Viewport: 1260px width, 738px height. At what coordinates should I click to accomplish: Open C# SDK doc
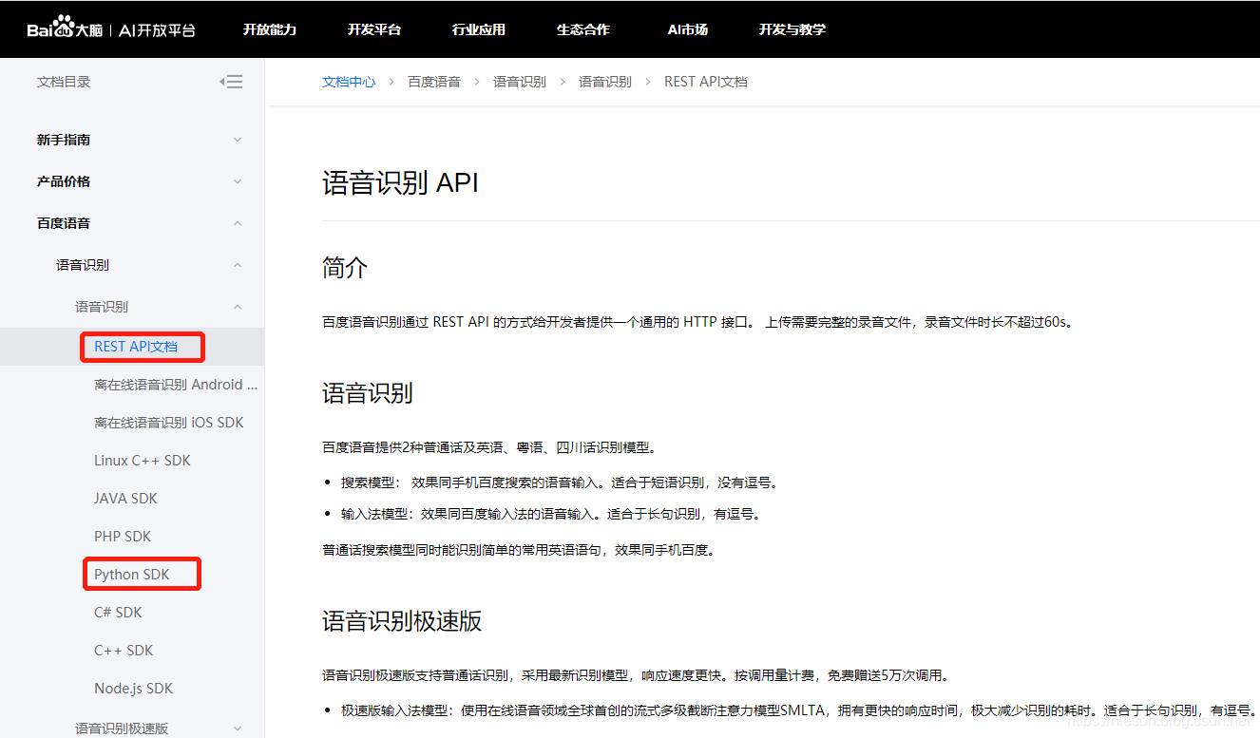click(118, 613)
